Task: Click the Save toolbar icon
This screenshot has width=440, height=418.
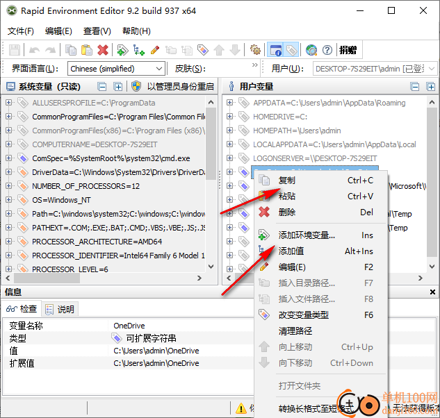Action: [x=15, y=50]
